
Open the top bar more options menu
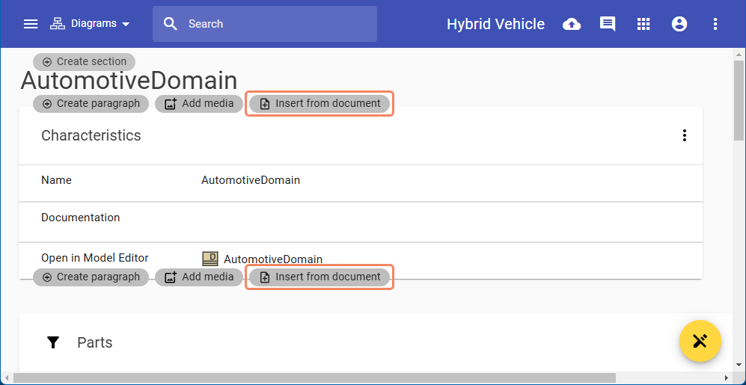(715, 24)
